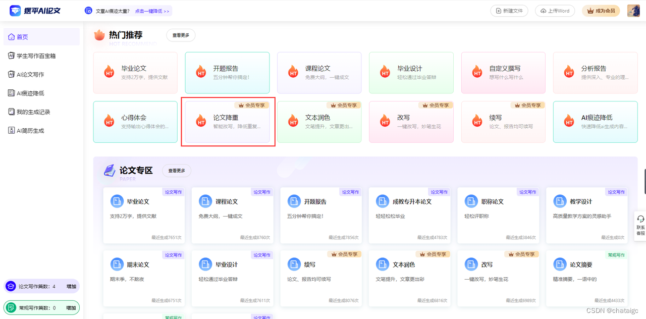The image size is (646, 319).
Task: Click the flame icon on 分析报告 card
Action: [569, 72]
